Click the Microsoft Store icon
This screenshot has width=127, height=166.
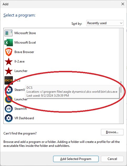click(8, 33)
